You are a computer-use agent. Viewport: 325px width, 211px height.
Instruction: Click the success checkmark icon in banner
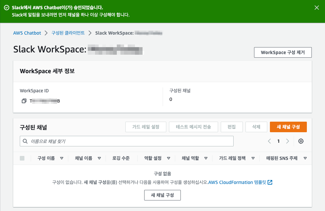7,8
